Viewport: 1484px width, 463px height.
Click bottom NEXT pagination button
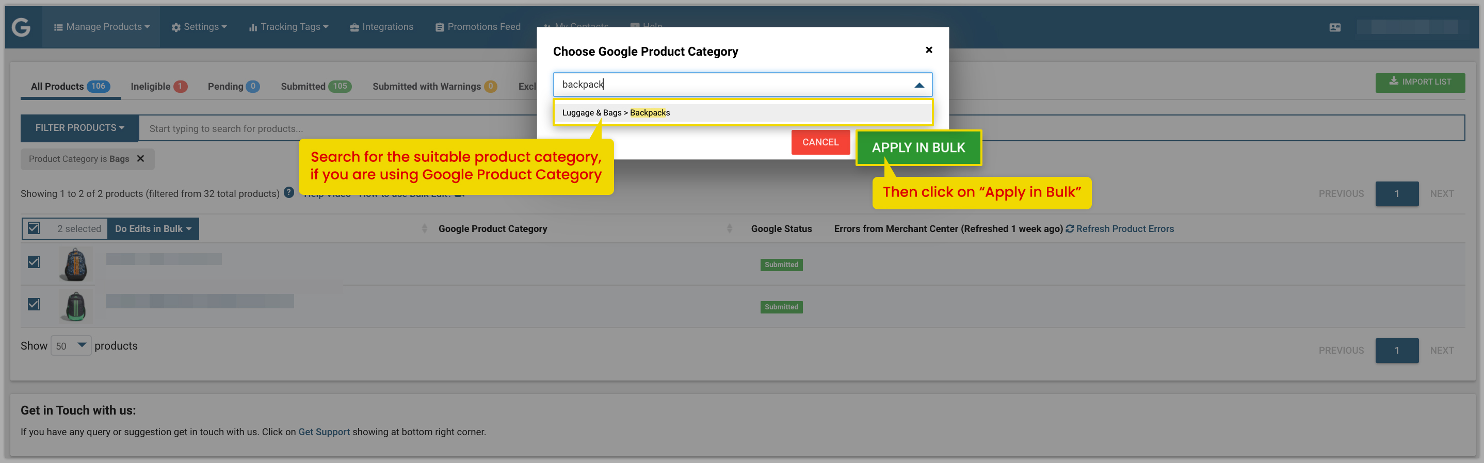(1441, 351)
